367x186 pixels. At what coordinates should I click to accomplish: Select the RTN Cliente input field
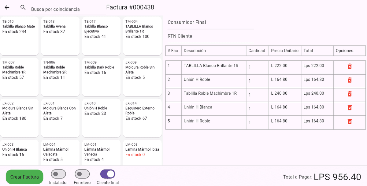tap(211, 36)
